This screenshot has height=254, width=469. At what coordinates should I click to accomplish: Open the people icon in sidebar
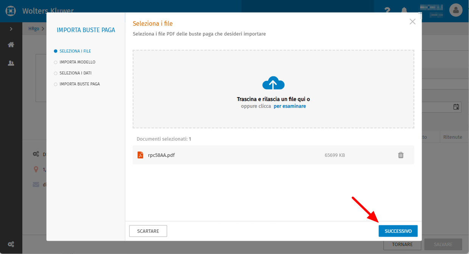pyautogui.click(x=11, y=63)
